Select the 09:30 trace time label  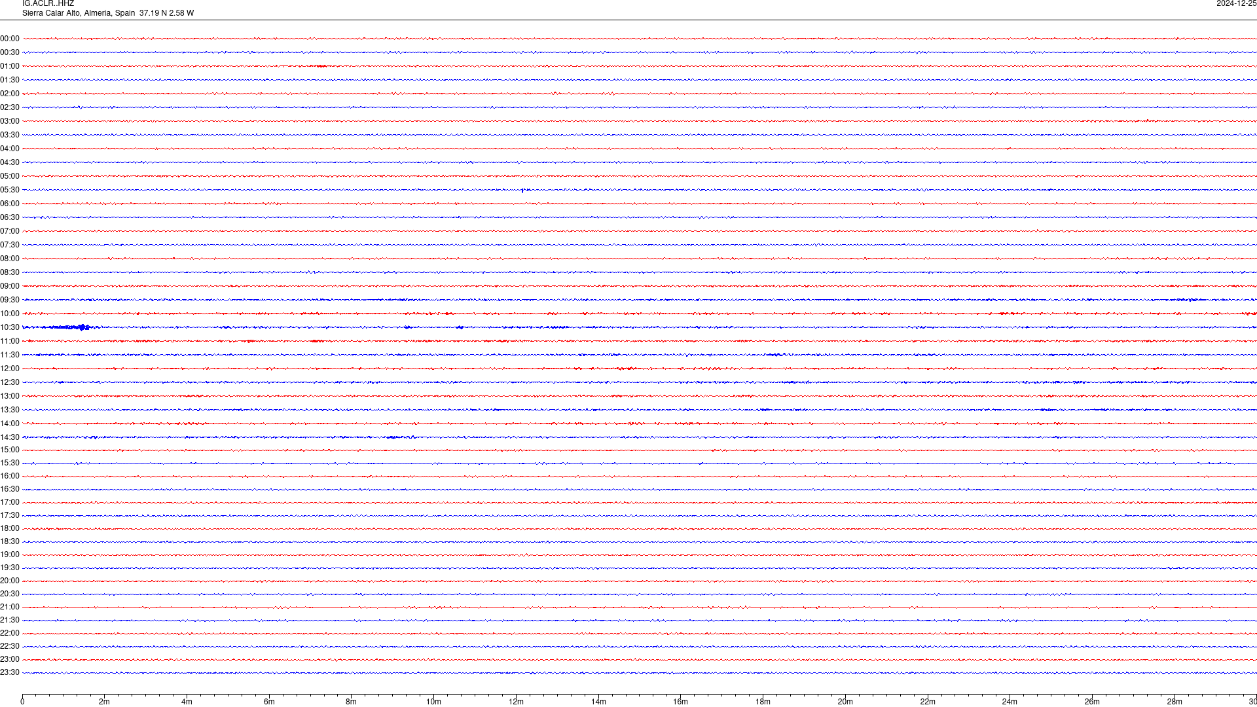click(10, 300)
